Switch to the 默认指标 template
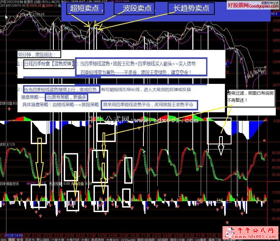Viewport: 280px width, 241px height. coord(43,240)
